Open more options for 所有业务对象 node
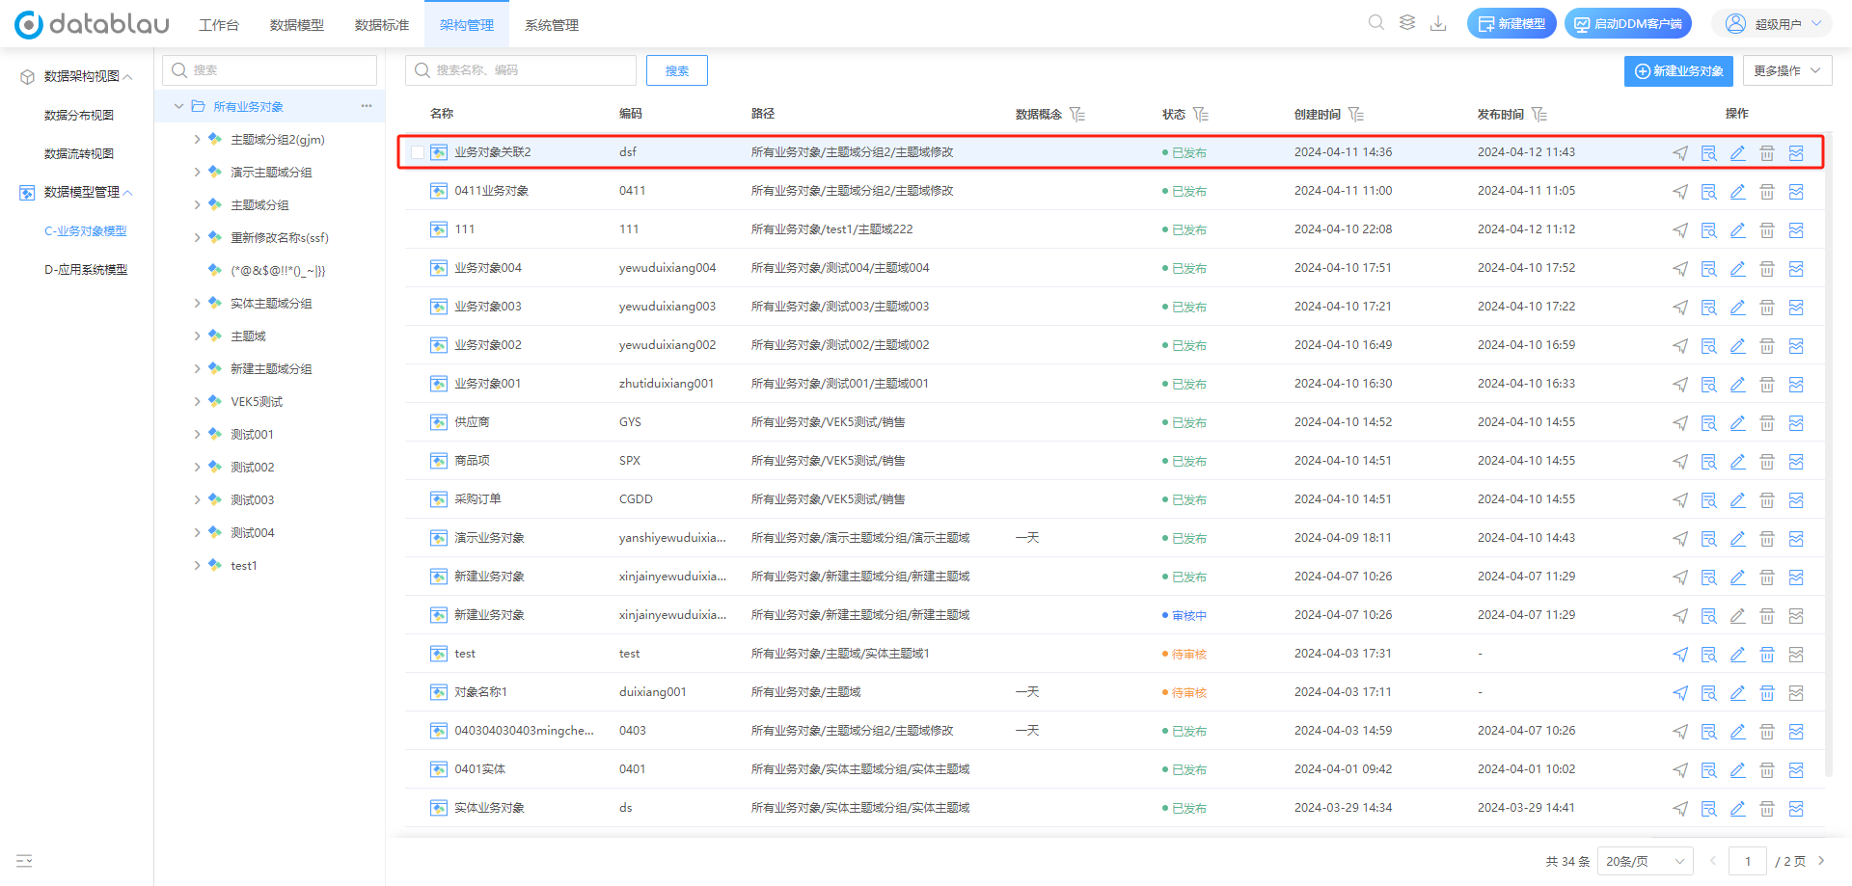Viewport: 1852px width, 886px height. coord(367,106)
